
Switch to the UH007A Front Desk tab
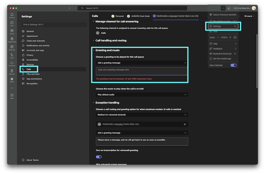[139, 16]
